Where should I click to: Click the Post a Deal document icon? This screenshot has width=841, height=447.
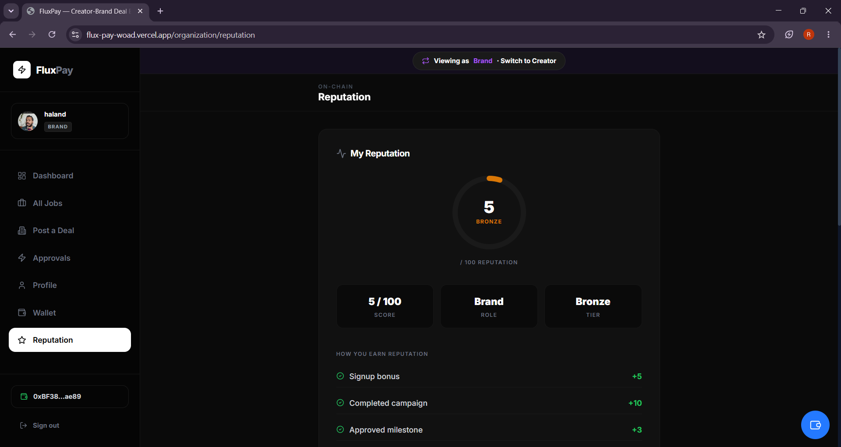tap(22, 231)
